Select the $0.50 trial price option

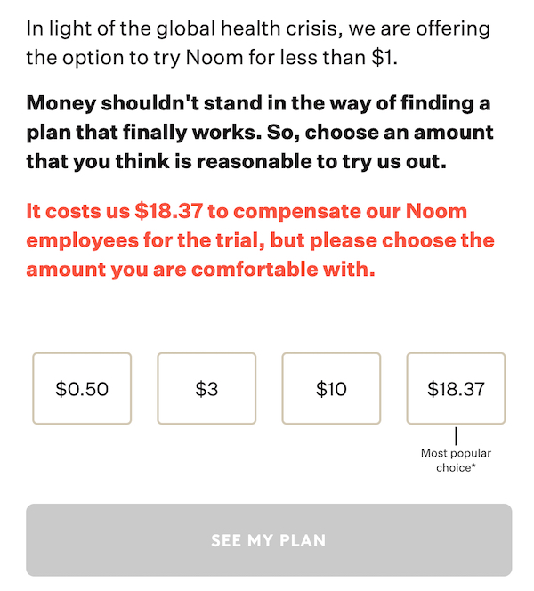82,389
